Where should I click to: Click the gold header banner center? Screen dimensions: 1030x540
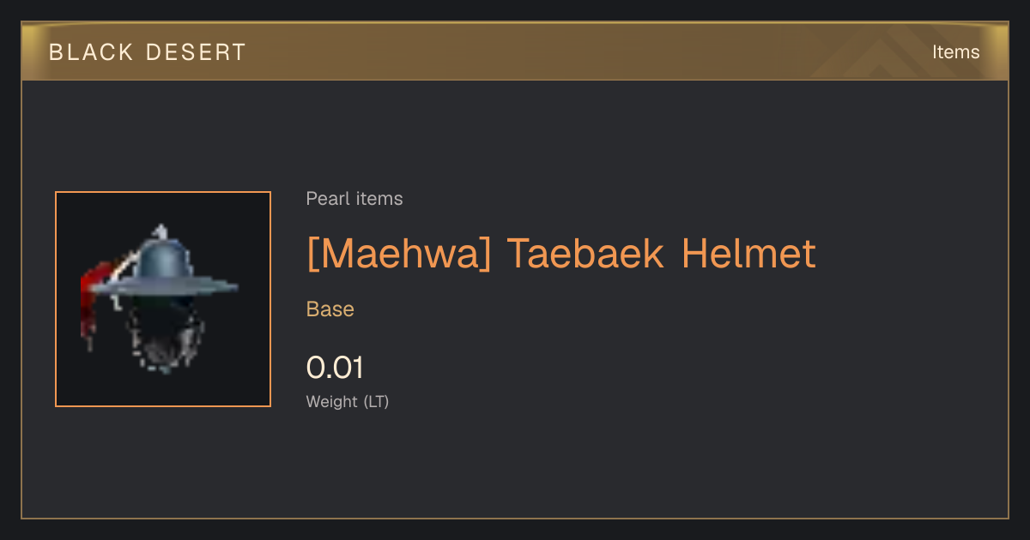coord(515,51)
